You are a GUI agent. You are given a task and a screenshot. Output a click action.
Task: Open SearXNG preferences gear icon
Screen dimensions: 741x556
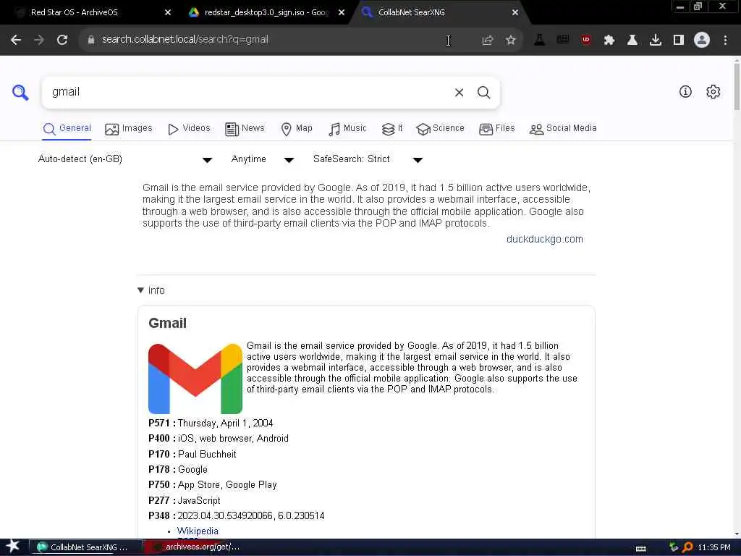(x=713, y=92)
